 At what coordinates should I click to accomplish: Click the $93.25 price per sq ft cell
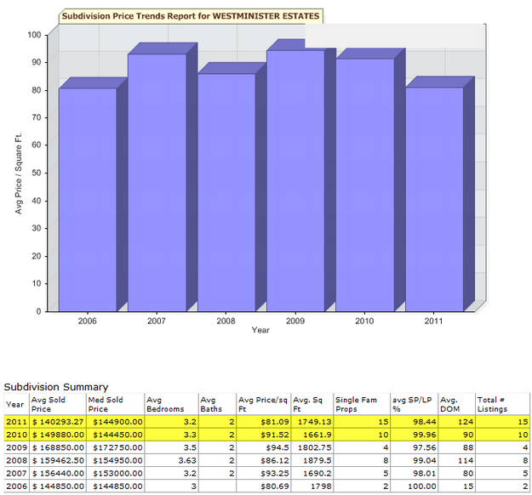point(264,473)
